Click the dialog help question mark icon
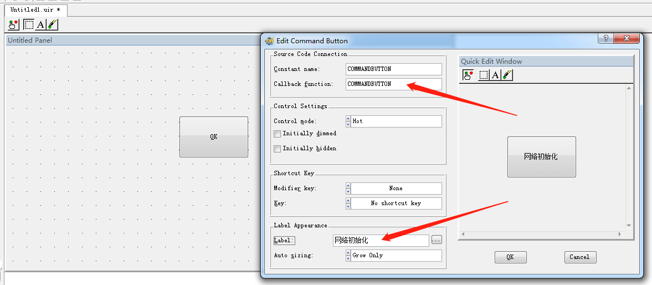This screenshot has height=285, width=652. (x=606, y=38)
